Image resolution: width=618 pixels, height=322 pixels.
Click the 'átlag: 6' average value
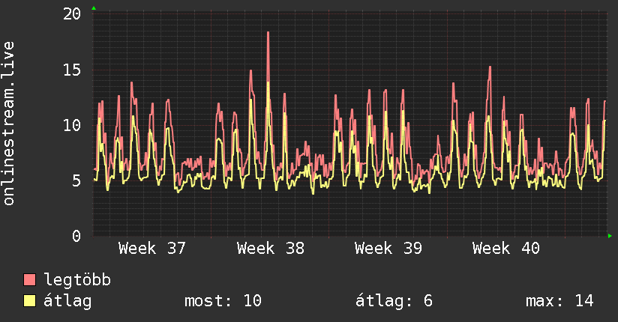coord(394,301)
